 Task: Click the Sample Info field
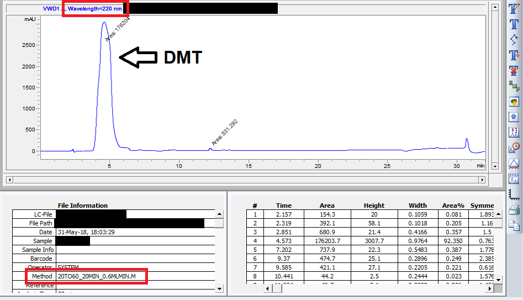pyautogui.click(x=135, y=250)
